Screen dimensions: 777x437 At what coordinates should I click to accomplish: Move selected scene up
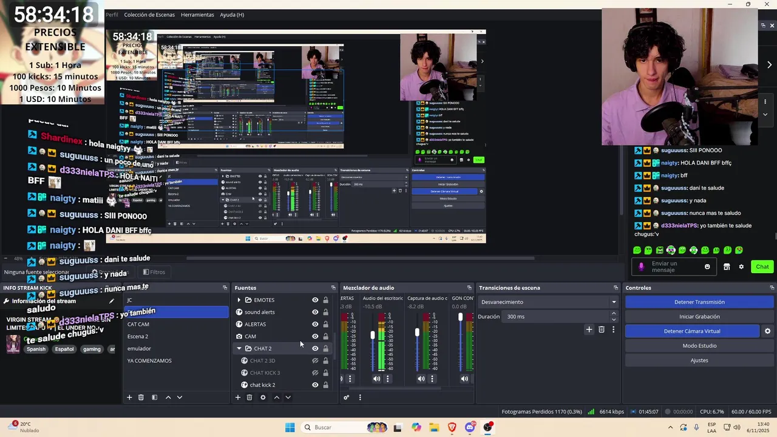[168, 398]
